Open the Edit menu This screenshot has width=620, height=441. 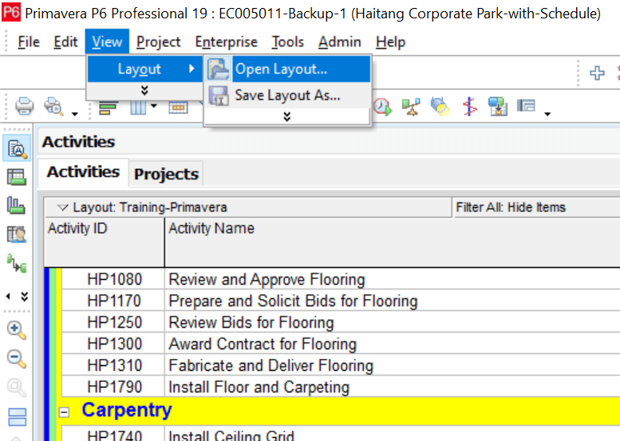click(65, 42)
